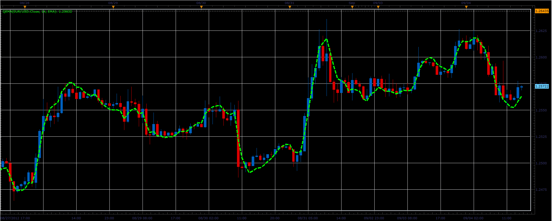This screenshot has width=552, height=221.
Task: Click the 1.2475 price axis label
Action: click(x=541, y=190)
